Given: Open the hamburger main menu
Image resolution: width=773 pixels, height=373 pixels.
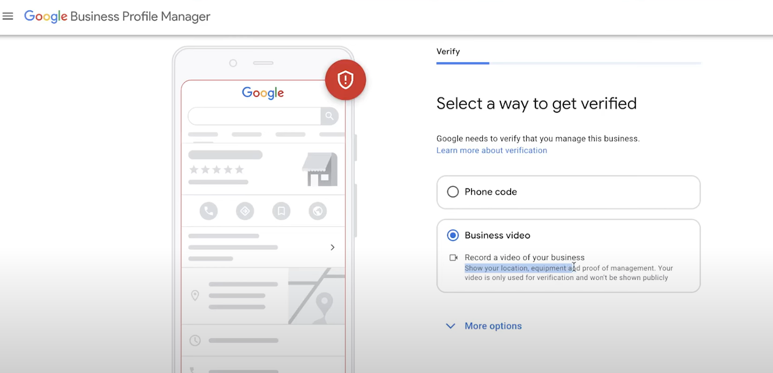Looking at the screenshot, I should point(8,16).
